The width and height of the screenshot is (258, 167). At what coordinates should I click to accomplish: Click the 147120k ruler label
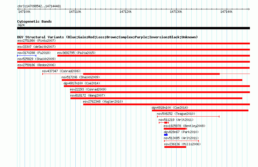[126, 12]
